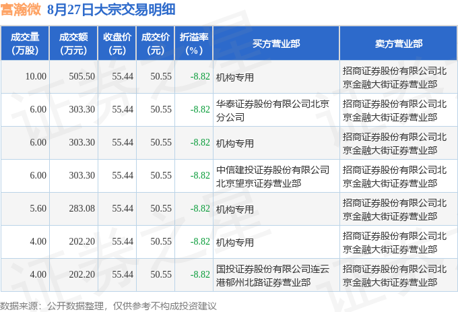Viewport: 458px width, 312px height.
Task: Click seller 招商证券 in the 283.08 row
Action: [x=395, y=210]
